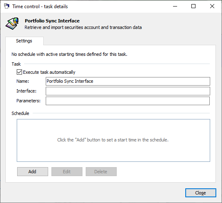
Task: Maximize the task details window
Action: click(193, 6)
